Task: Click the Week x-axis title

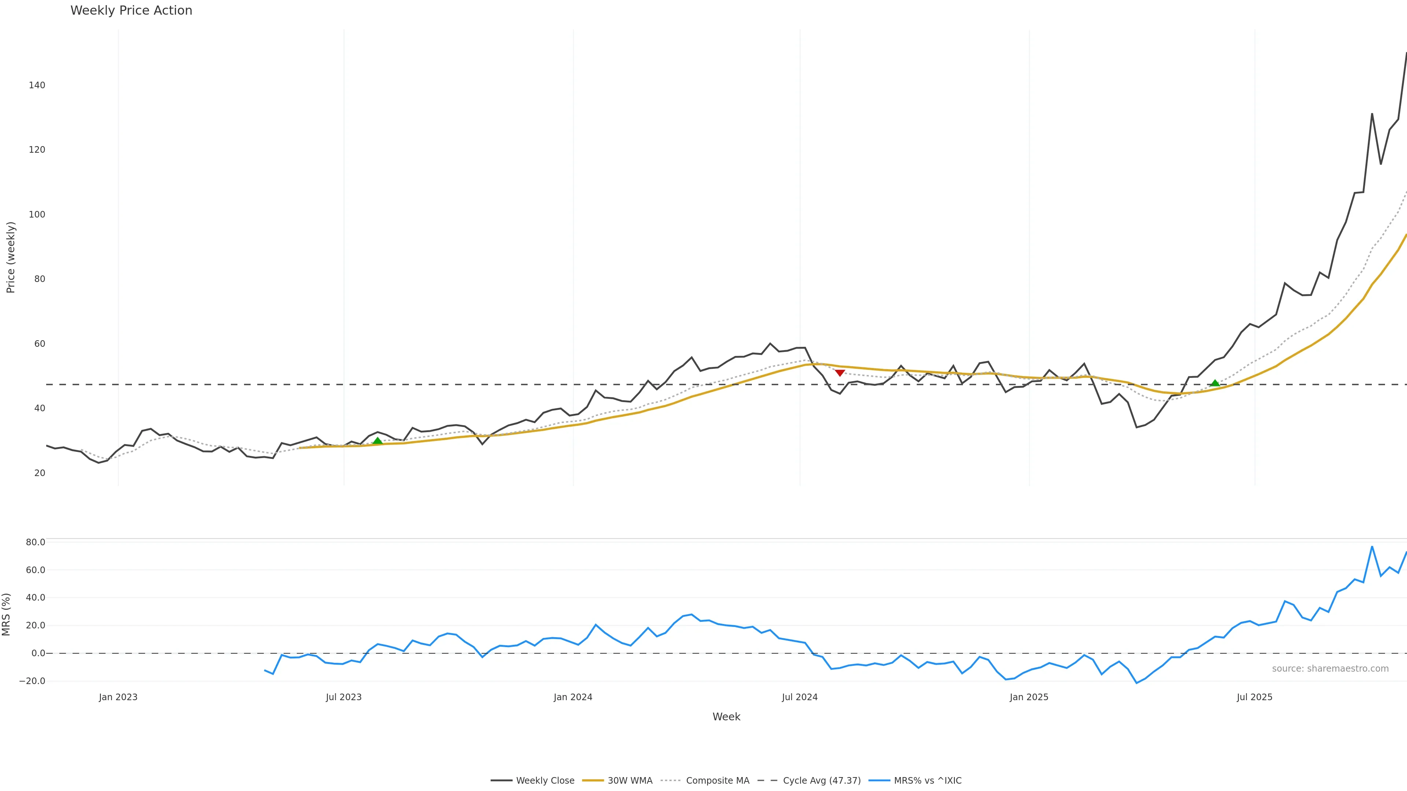Action: (x=726, y=717)
